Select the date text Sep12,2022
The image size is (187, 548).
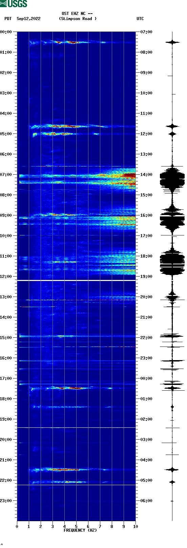point(28,19)
